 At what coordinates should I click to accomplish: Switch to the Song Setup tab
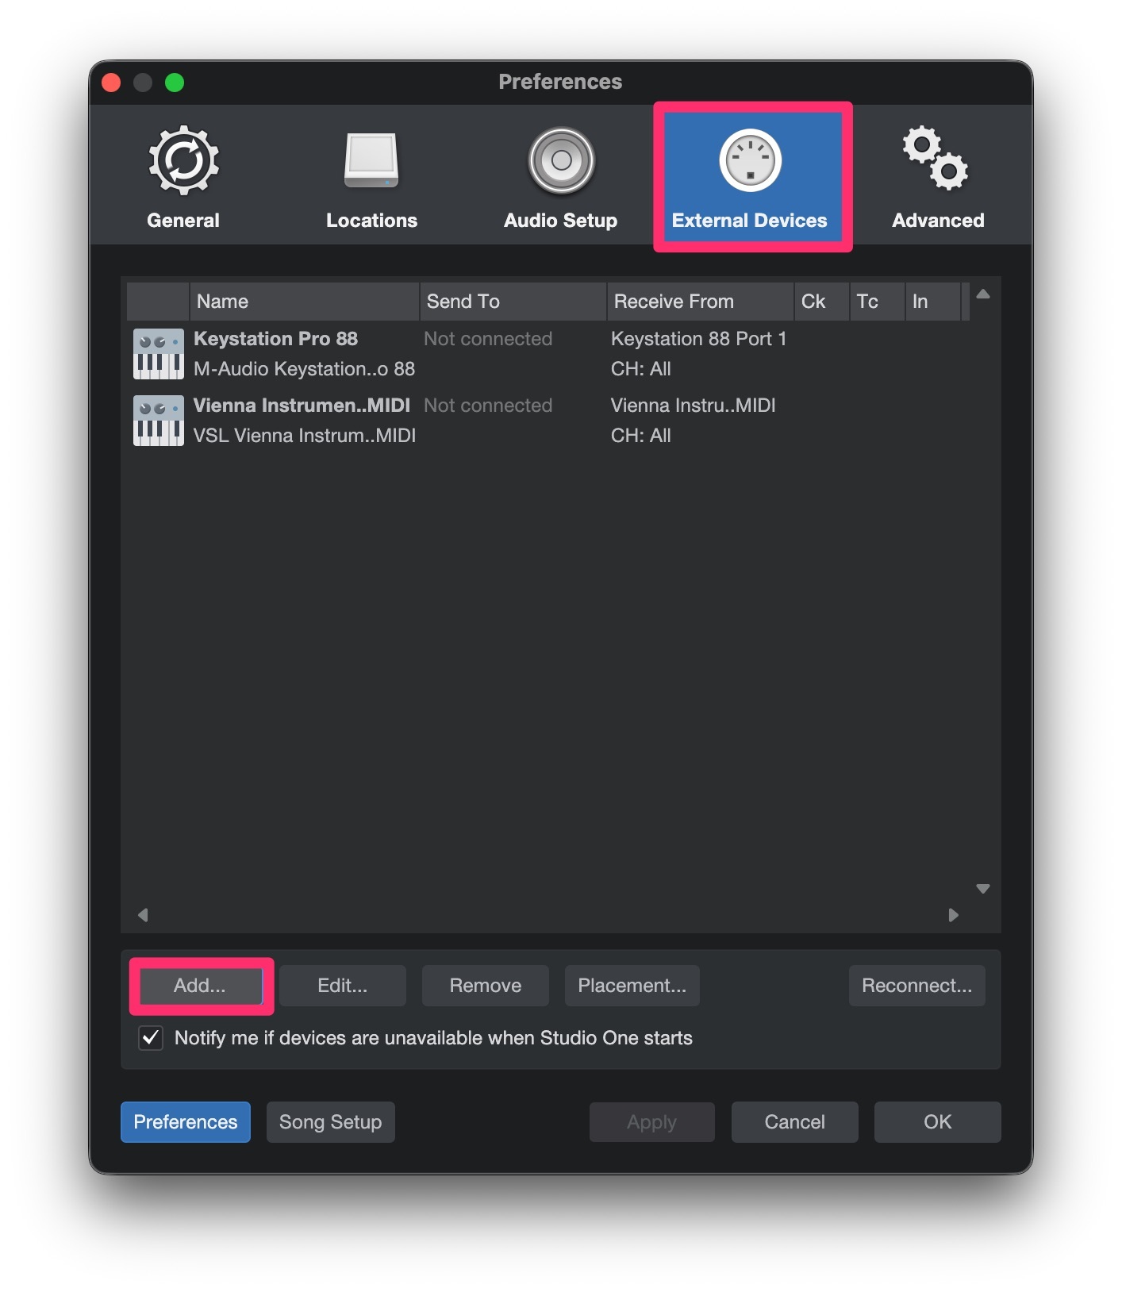click(330, 1122)
